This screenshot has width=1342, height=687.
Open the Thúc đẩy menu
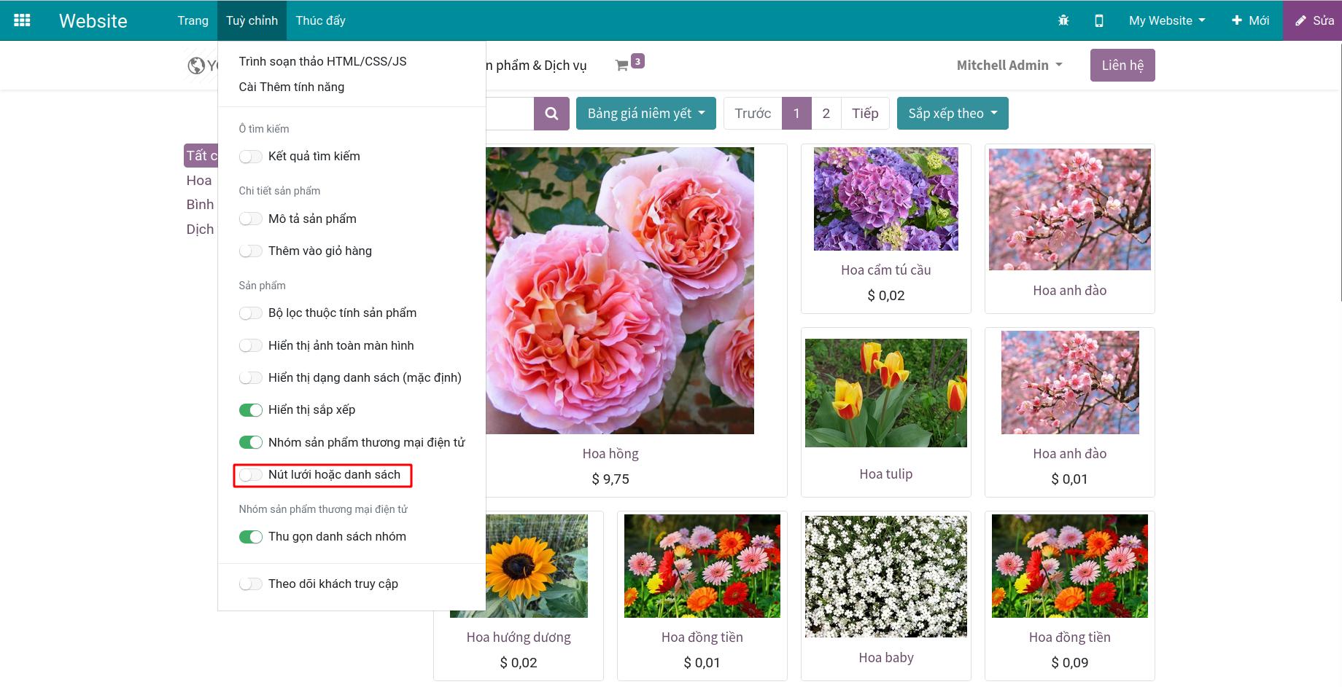tap(320, 20)
